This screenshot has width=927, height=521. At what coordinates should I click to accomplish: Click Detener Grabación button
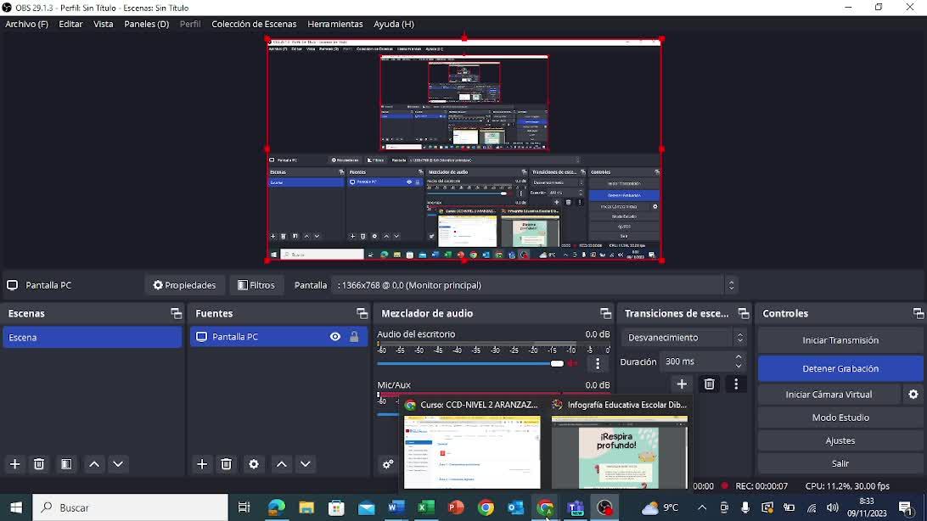[x=840, y=369]
